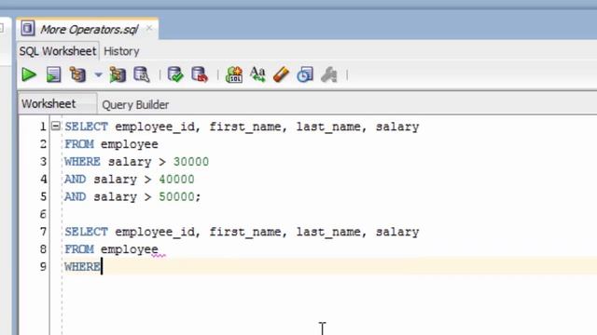597x335 pixels.
Task: Select the SQL Worksheet tab
Action: [58, 51]
